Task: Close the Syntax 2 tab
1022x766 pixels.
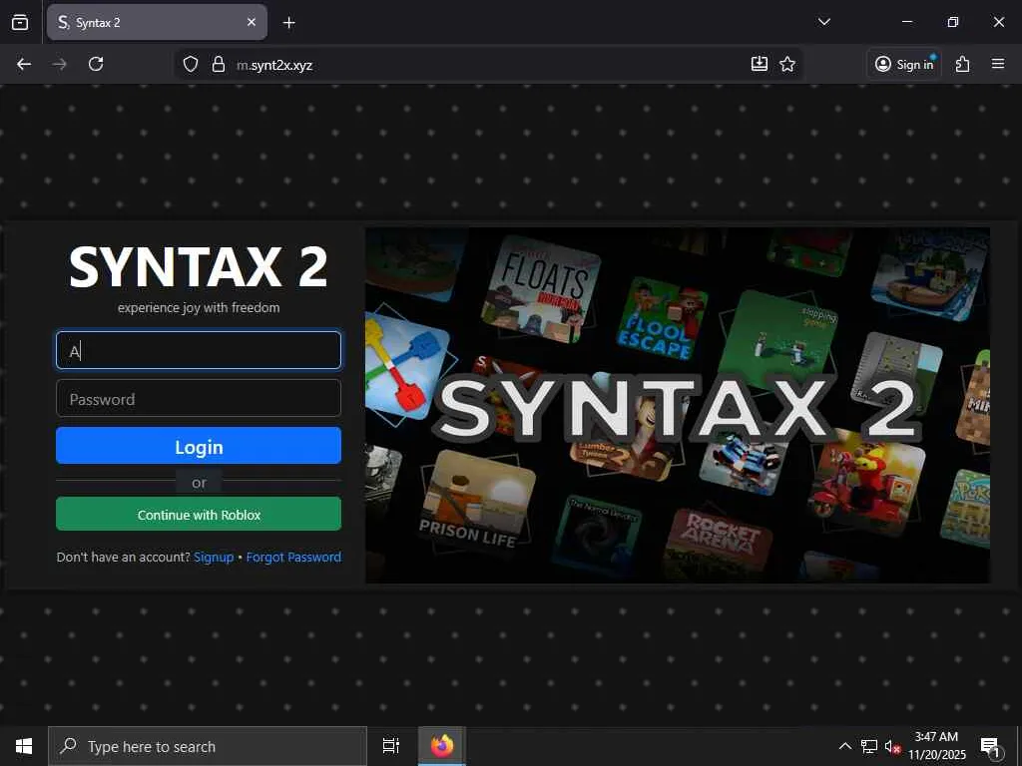Action: pyautogui.click(x=252, y=22)
